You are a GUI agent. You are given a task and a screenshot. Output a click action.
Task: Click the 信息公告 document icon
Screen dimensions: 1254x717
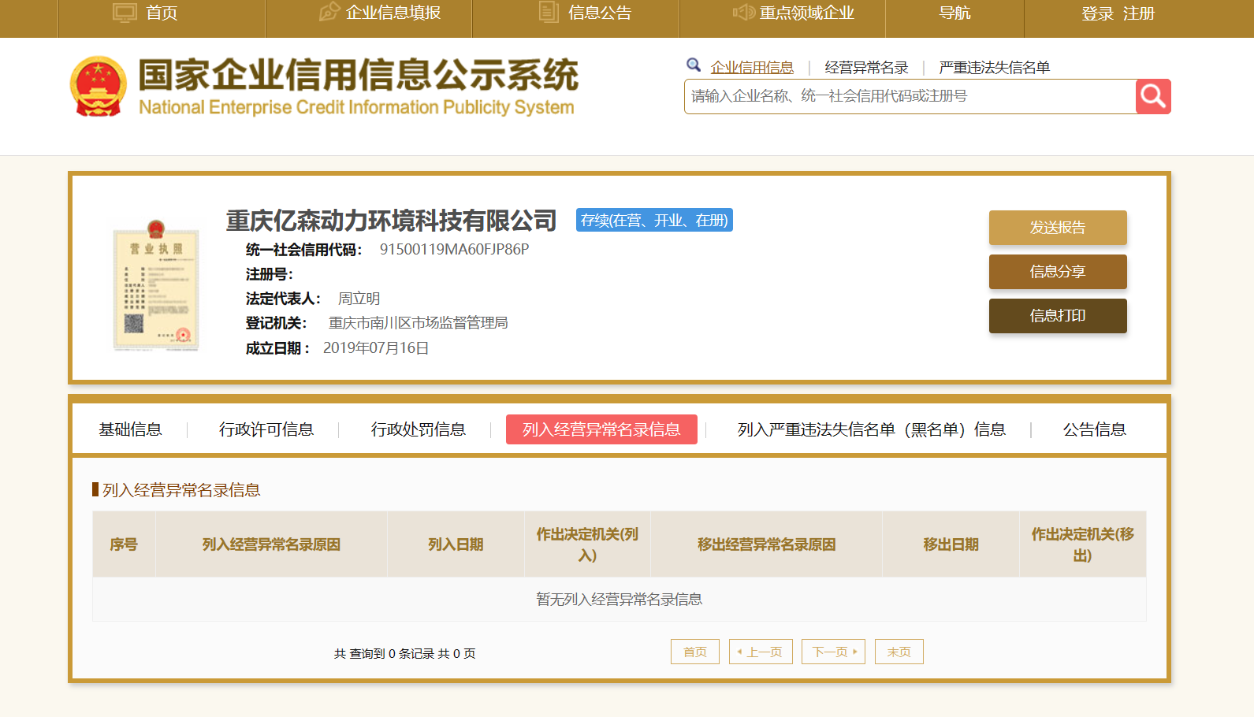549,12
